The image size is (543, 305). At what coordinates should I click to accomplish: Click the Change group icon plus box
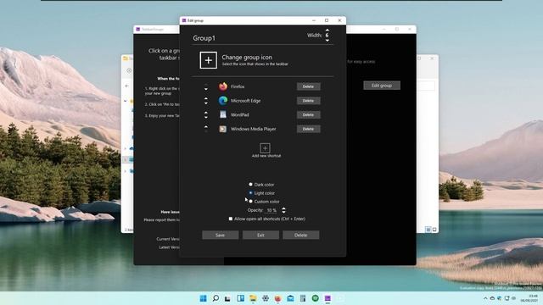tap(208, 60)
